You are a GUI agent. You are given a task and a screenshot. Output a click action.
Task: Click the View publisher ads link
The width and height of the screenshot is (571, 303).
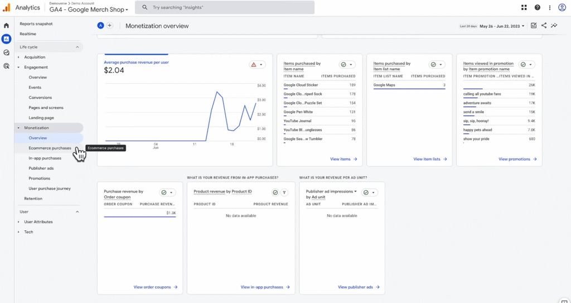point(359,287)
